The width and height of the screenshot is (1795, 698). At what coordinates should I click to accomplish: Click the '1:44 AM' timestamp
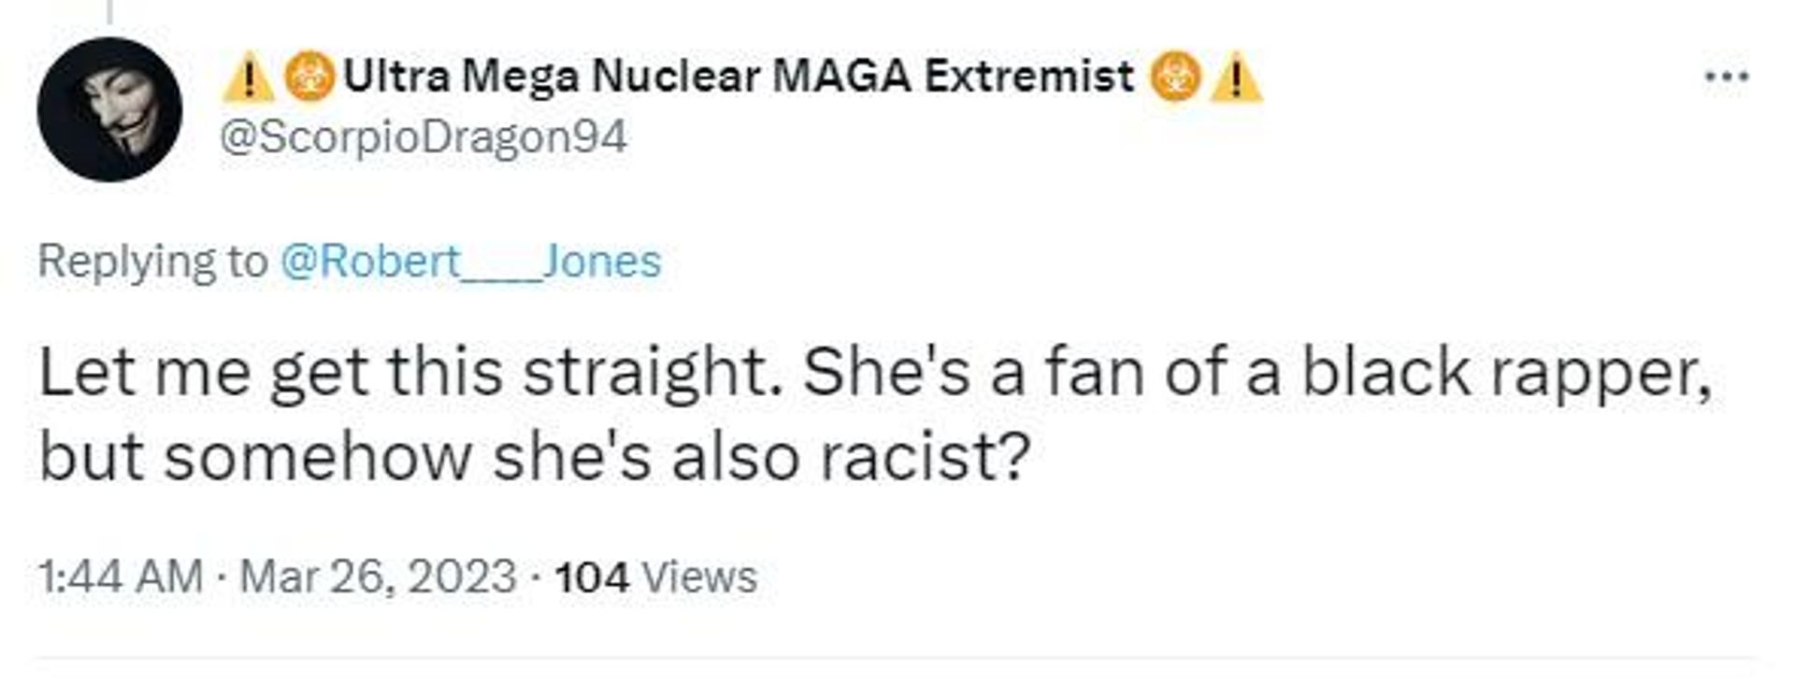coord(121,577)
